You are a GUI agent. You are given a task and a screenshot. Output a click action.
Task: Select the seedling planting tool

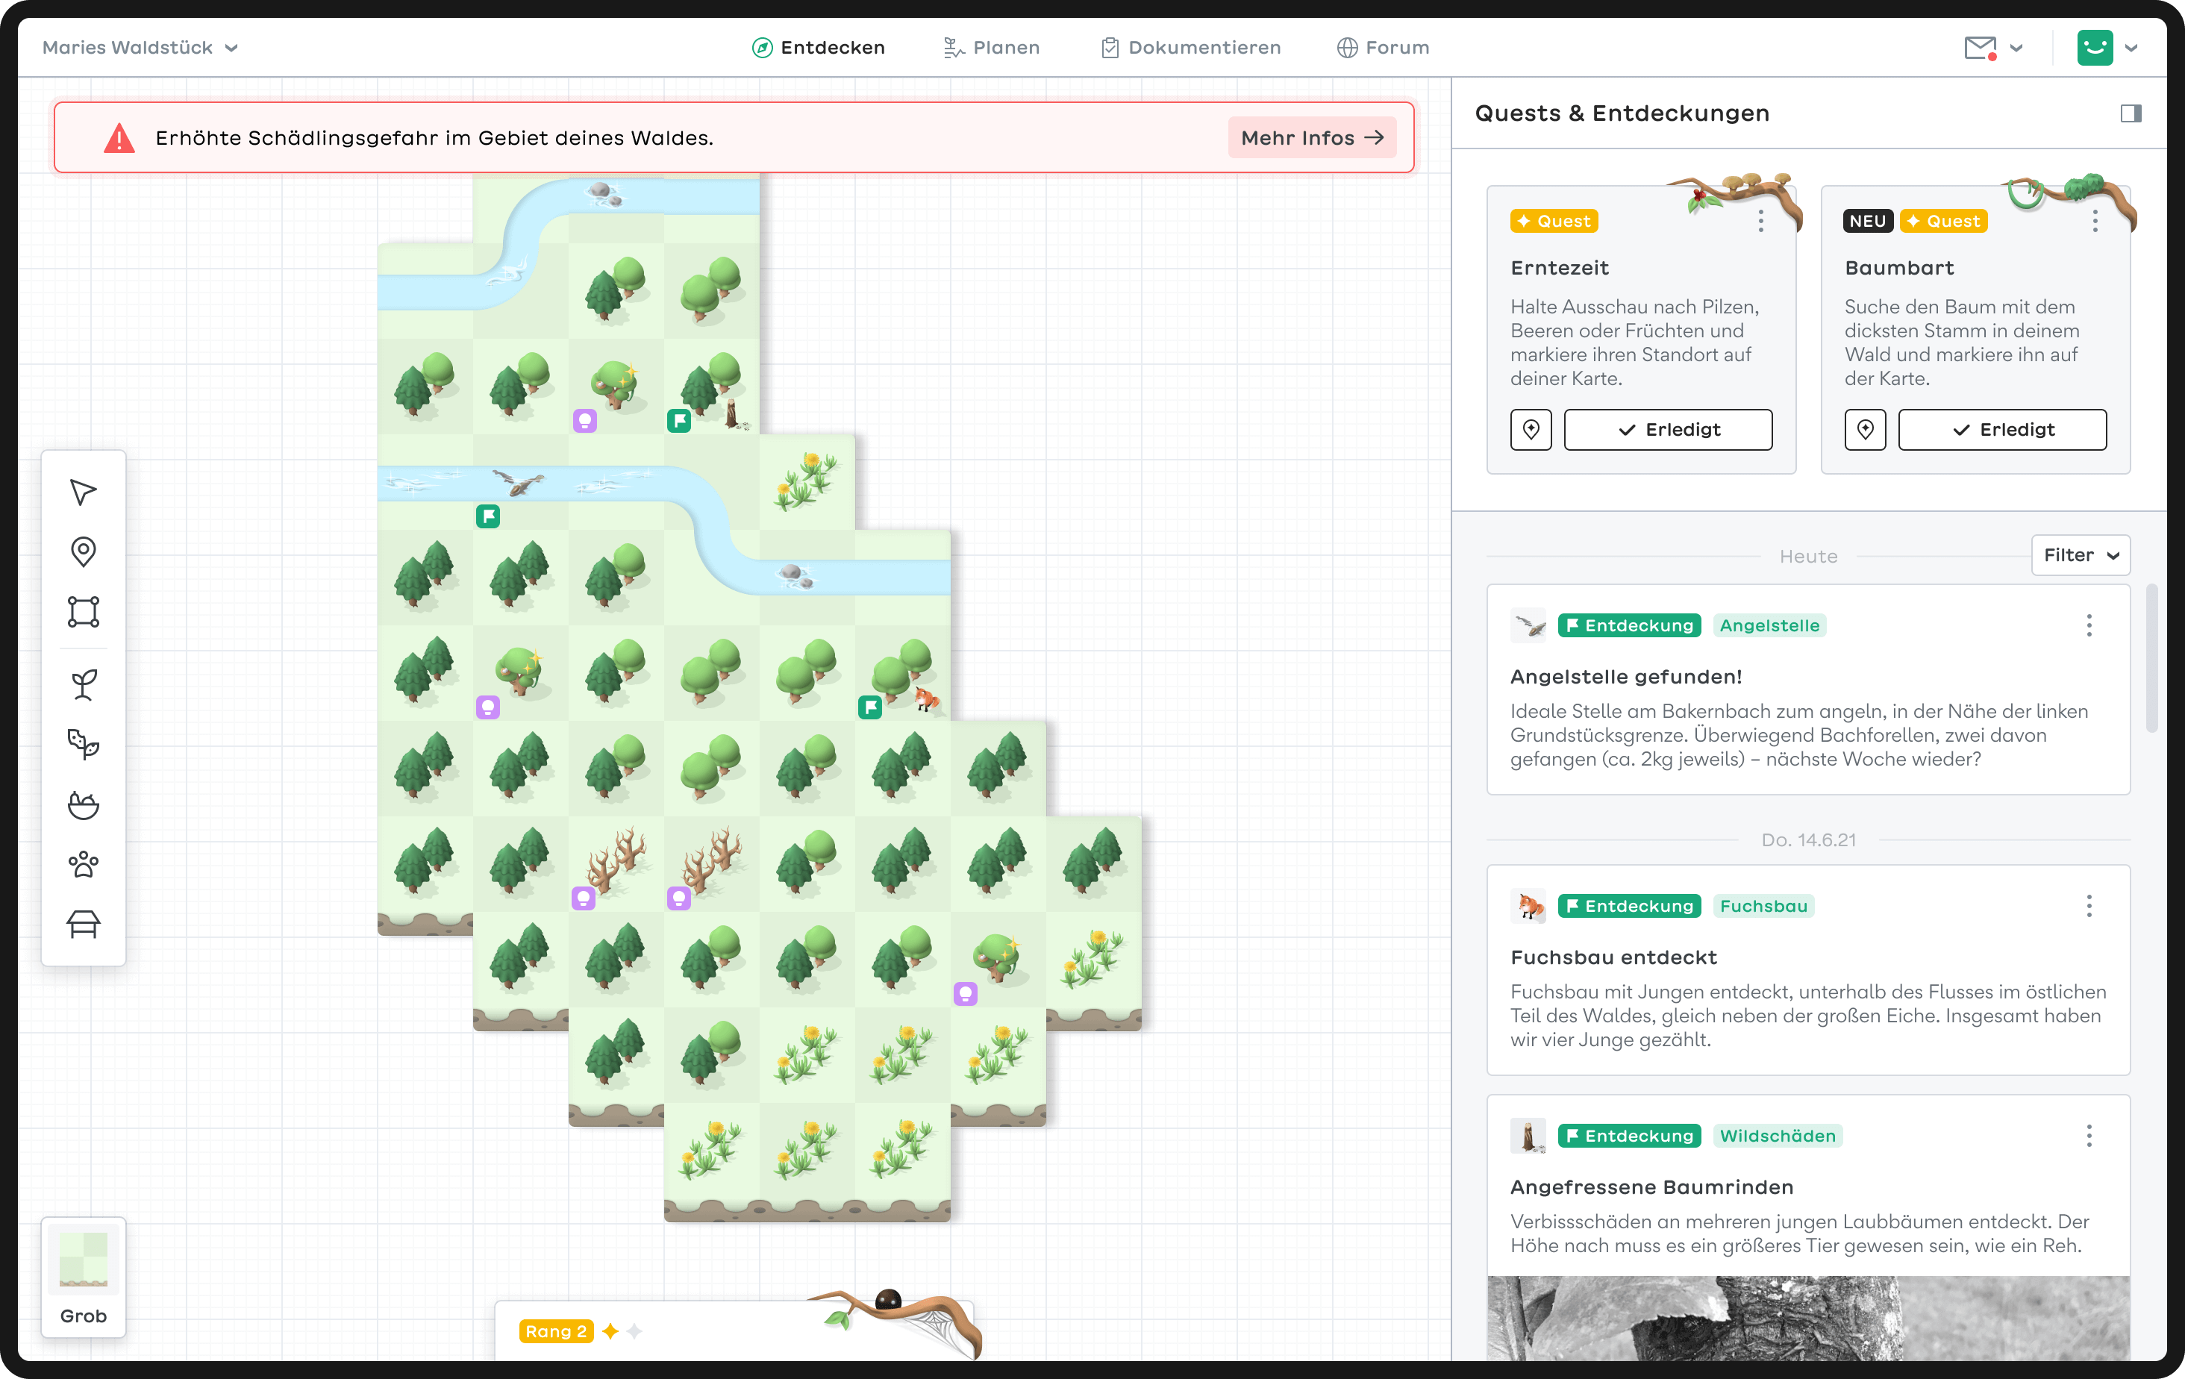click(84, 685)
